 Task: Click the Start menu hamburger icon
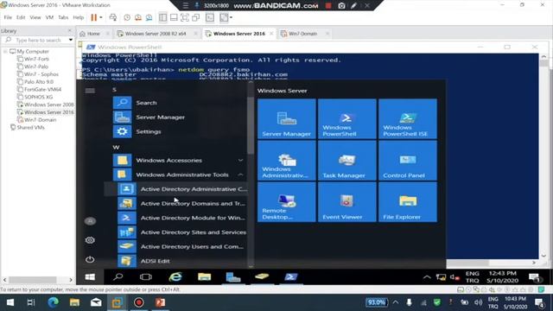coord(90,91)
